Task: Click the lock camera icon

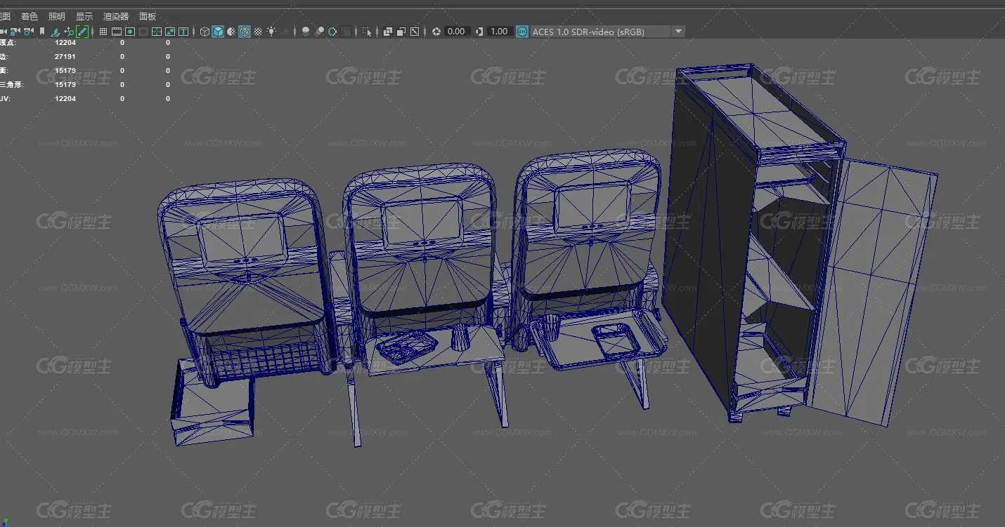Action: (x=15, y=32)
